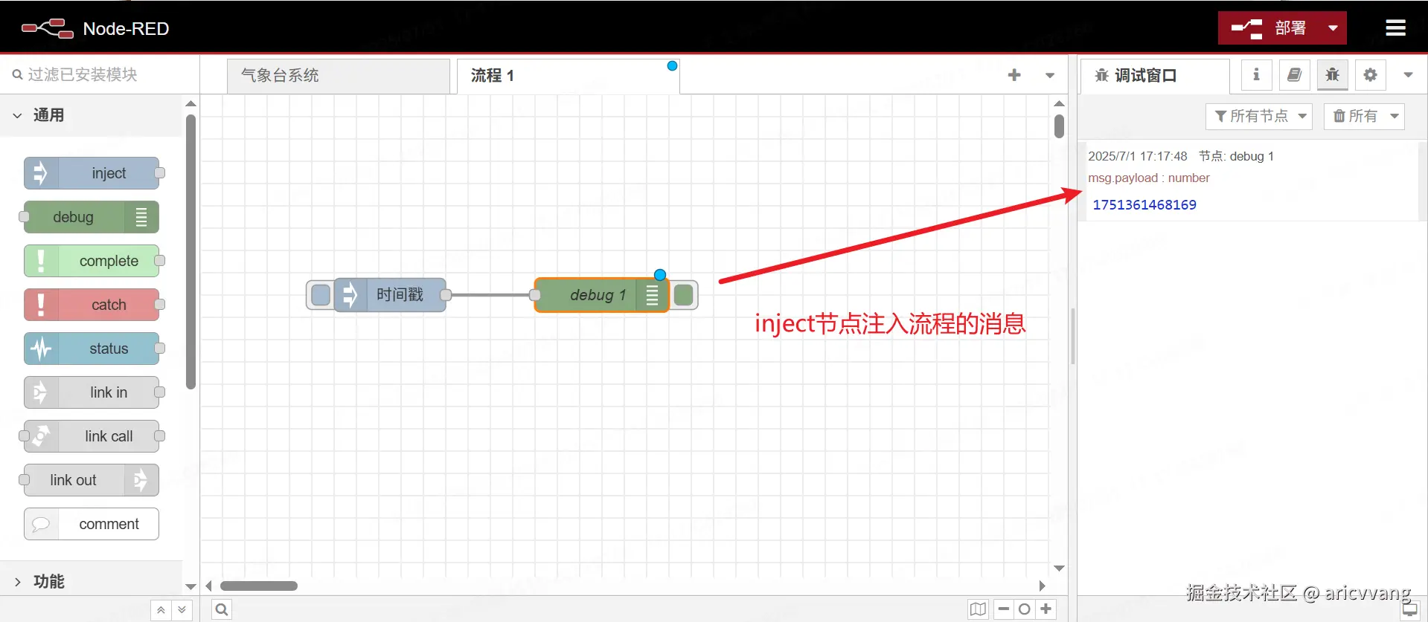The width and height of the screenshot is (1428, 622).
Task: Collapse all palette categories icon
Action: pos(161,610)
